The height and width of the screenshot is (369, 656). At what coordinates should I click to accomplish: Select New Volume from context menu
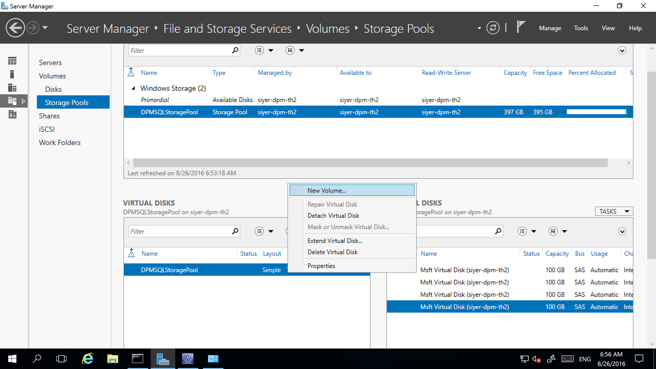tap(326, 190)
